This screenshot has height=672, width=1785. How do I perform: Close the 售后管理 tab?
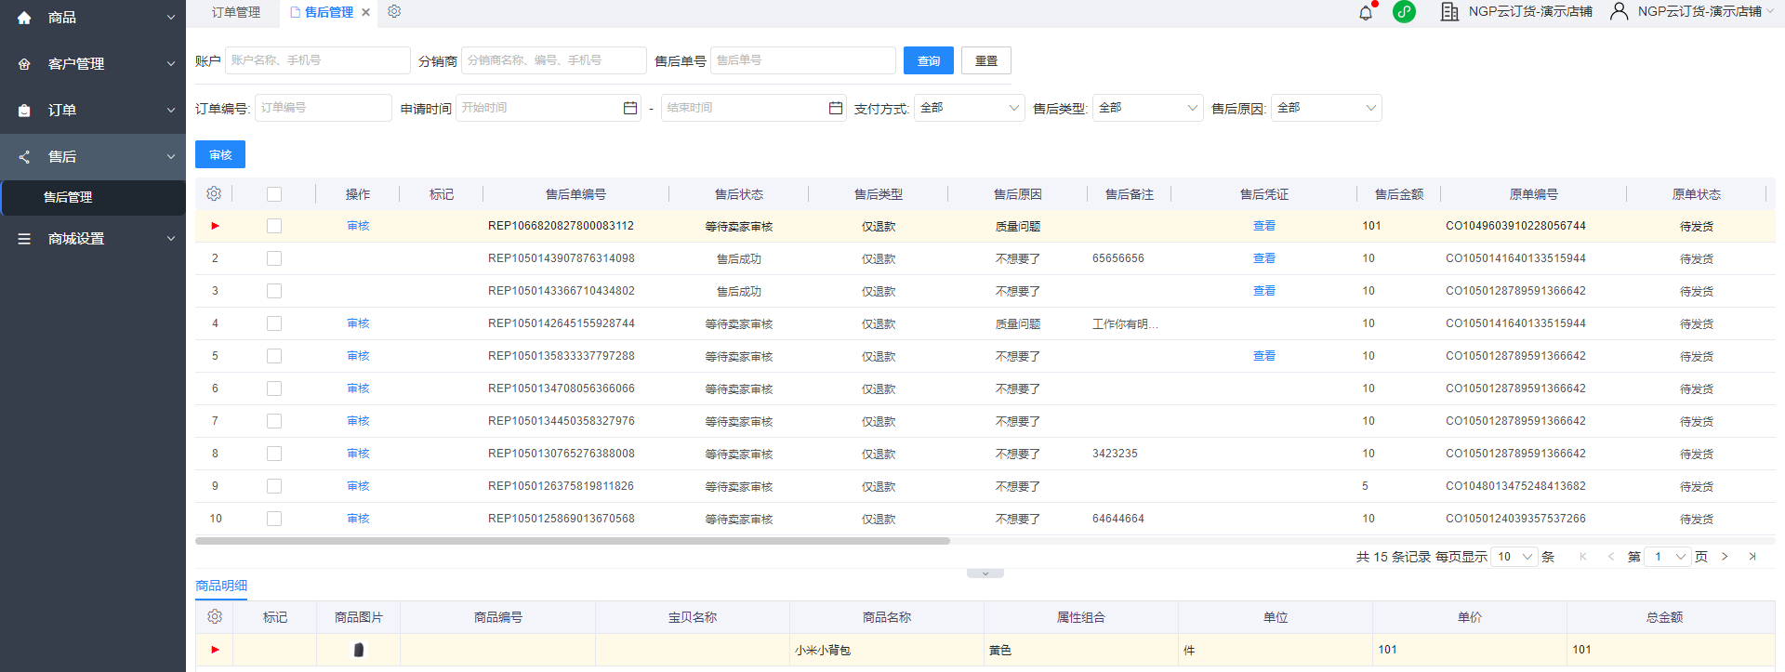tap(366, 12)
